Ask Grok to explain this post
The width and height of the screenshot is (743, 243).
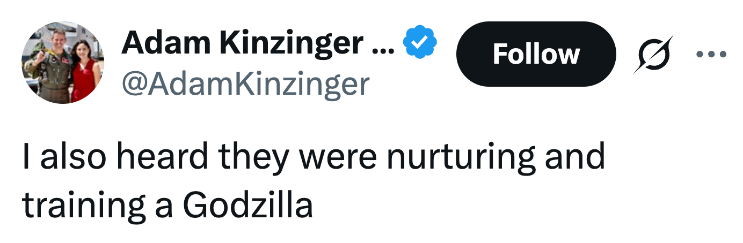coord(652,54)
